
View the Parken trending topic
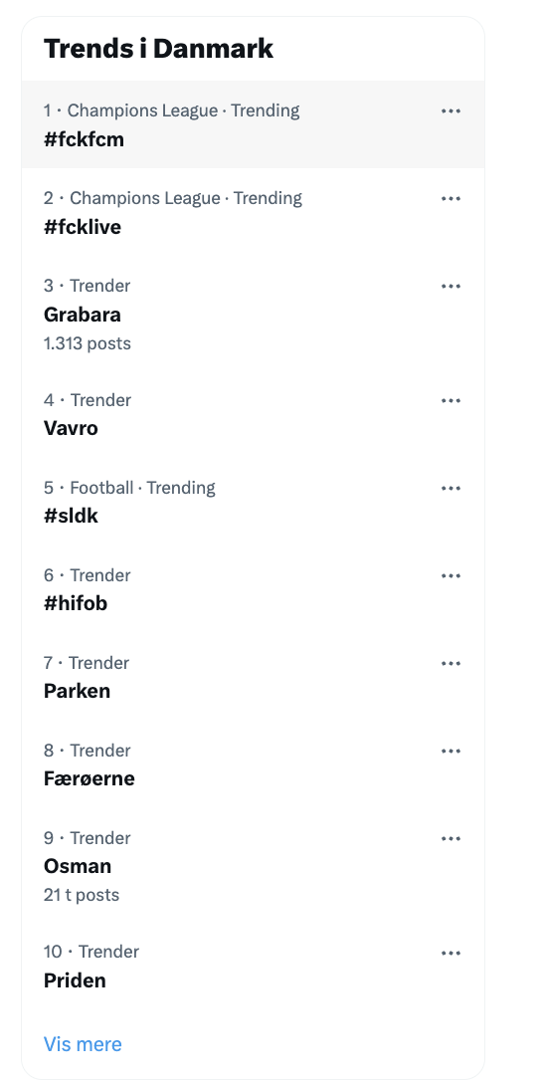pos(254,677)
